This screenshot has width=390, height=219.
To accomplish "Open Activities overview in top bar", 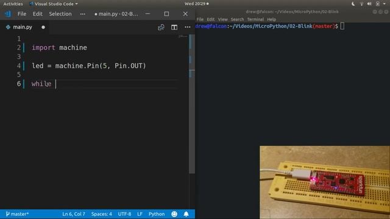I will pyautogui.click(x=13, y=4).
